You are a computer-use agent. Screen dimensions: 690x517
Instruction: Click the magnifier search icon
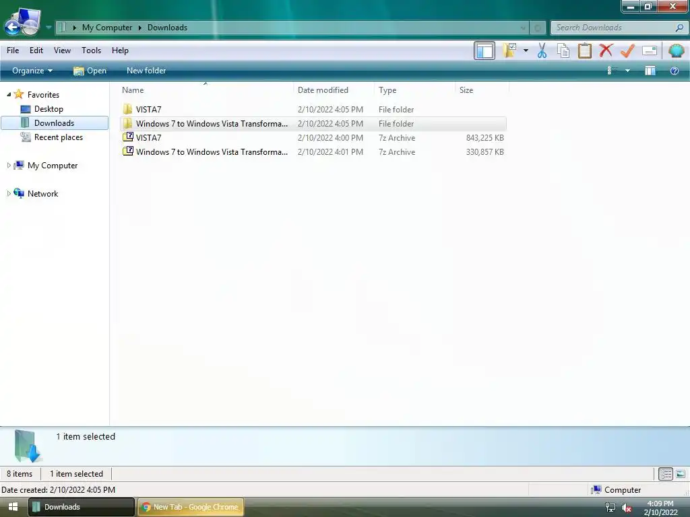[x=679, y=28]
